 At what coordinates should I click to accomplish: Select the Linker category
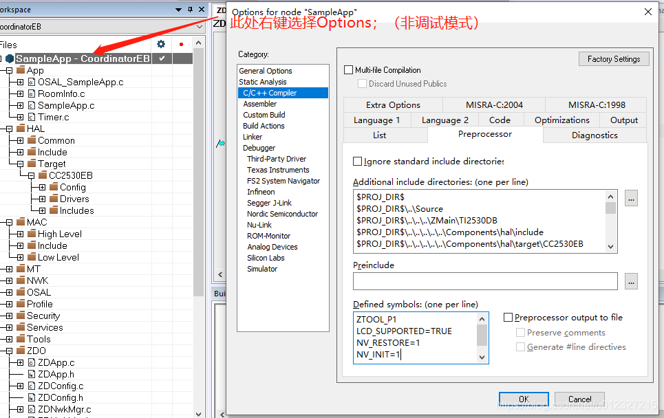pyautogui.click(x=253, y=137)
